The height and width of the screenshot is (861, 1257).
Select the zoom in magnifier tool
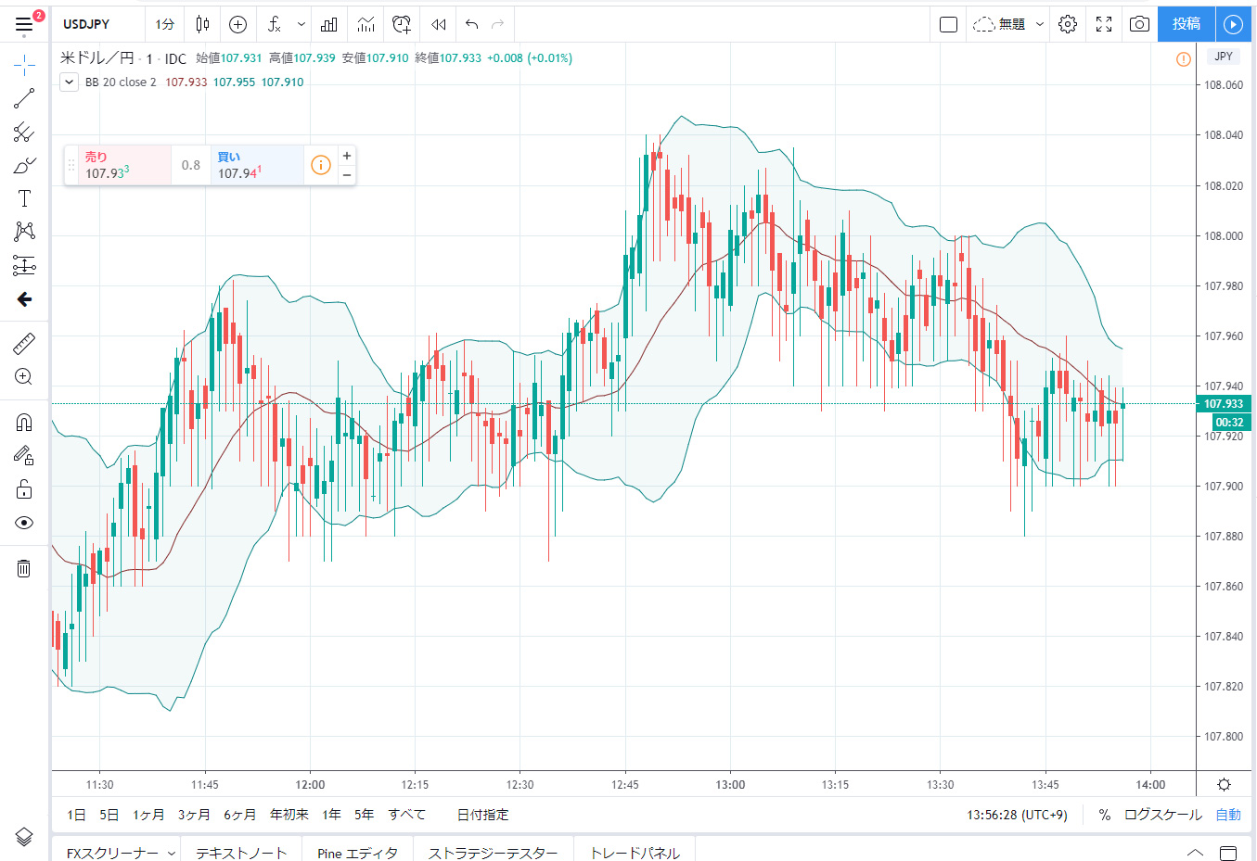click(x=24, y=377)
